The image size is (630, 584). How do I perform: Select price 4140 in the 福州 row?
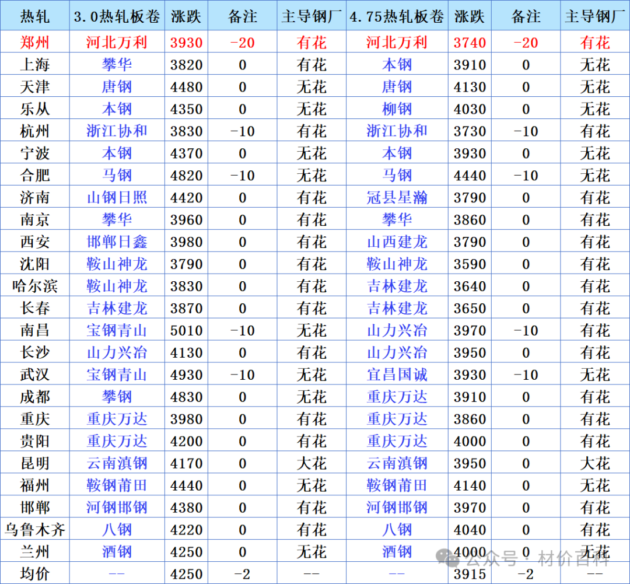[x=470, y=485]
